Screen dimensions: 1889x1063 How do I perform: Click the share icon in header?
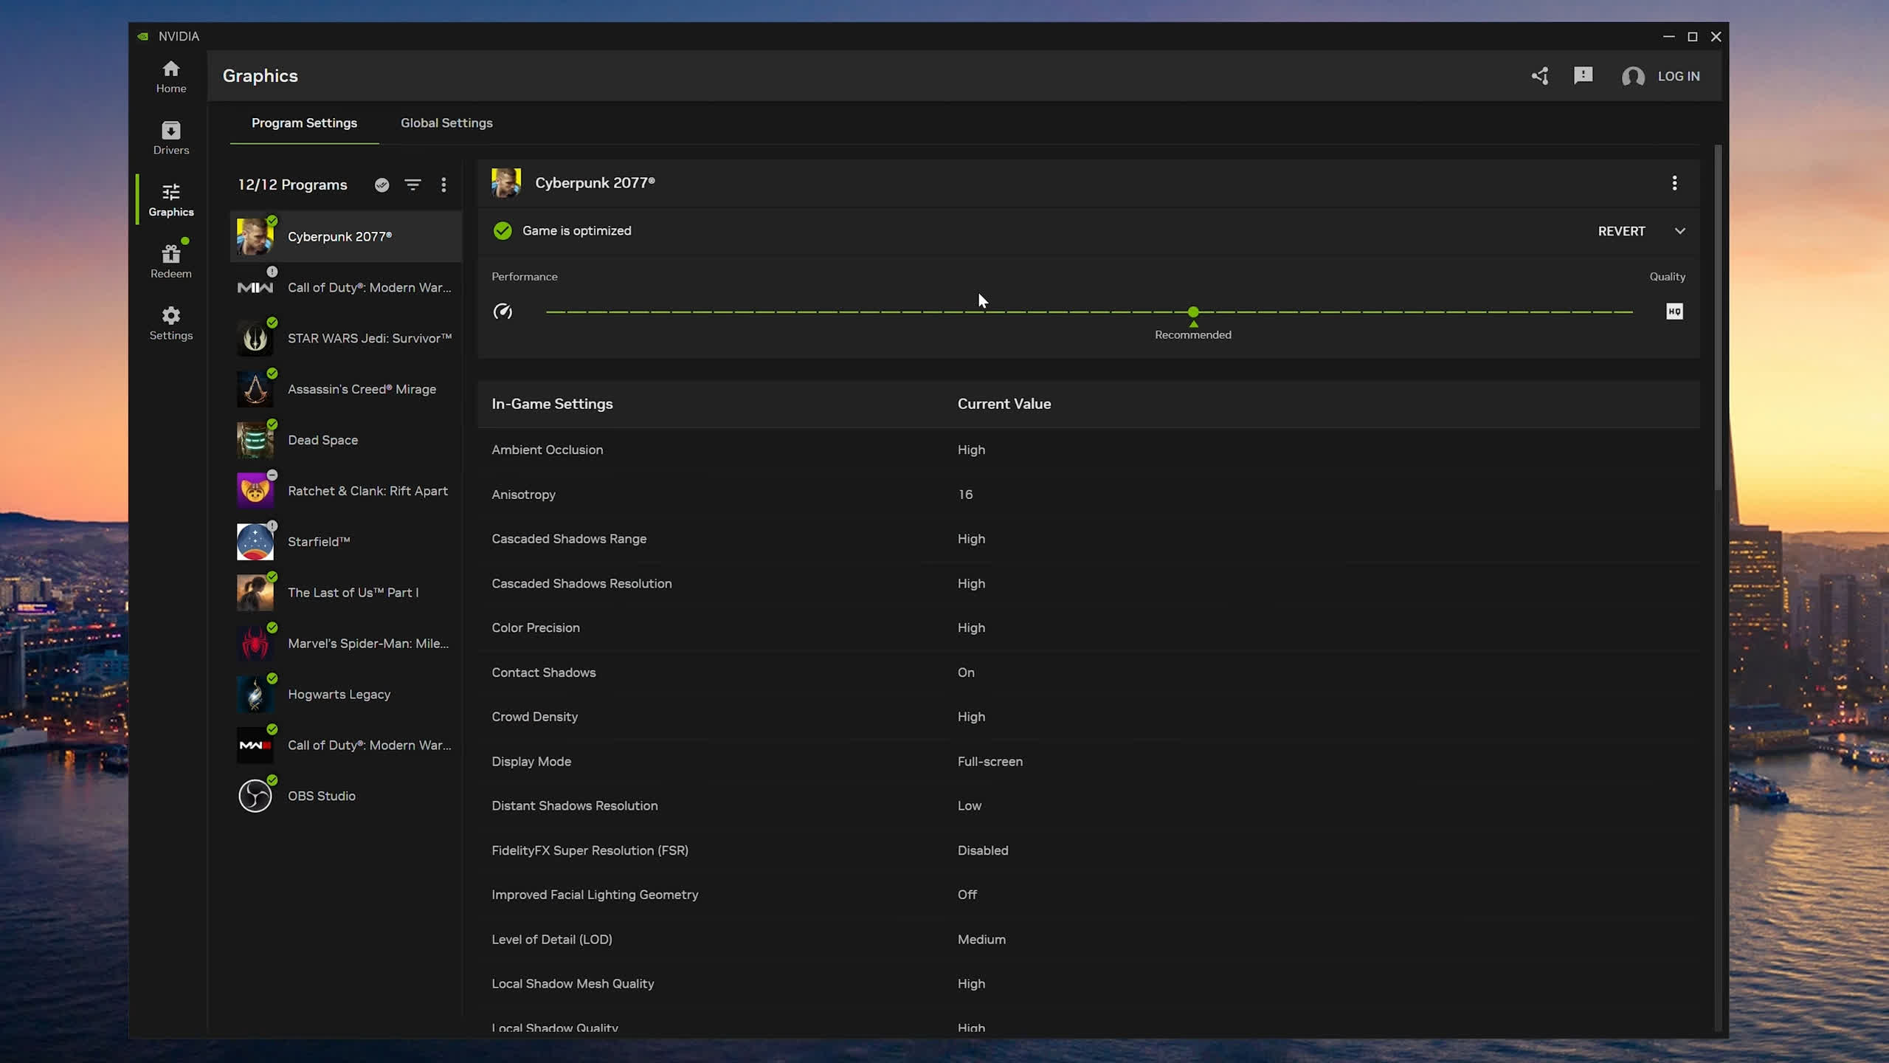(x=1539, y=76)
